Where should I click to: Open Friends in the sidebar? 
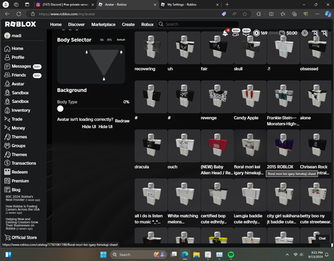coord(19,75)
